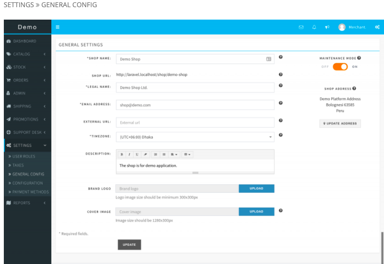Insert ordered list in description editor

click(156, 154)
